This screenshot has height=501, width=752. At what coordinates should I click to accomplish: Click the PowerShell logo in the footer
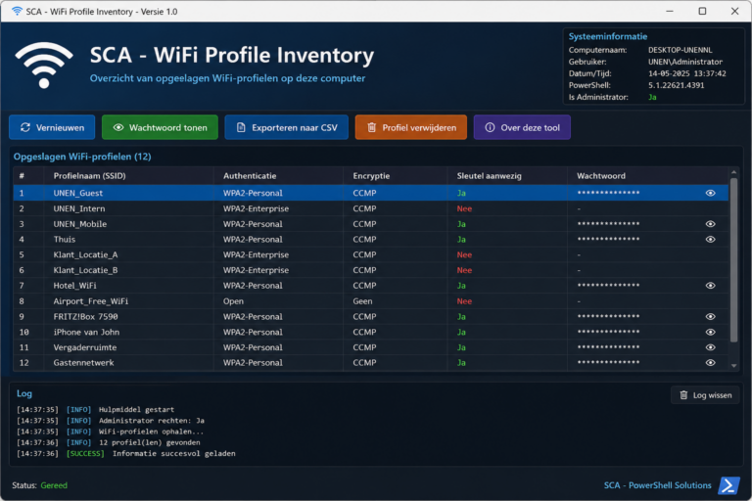(x=728, y=485)
